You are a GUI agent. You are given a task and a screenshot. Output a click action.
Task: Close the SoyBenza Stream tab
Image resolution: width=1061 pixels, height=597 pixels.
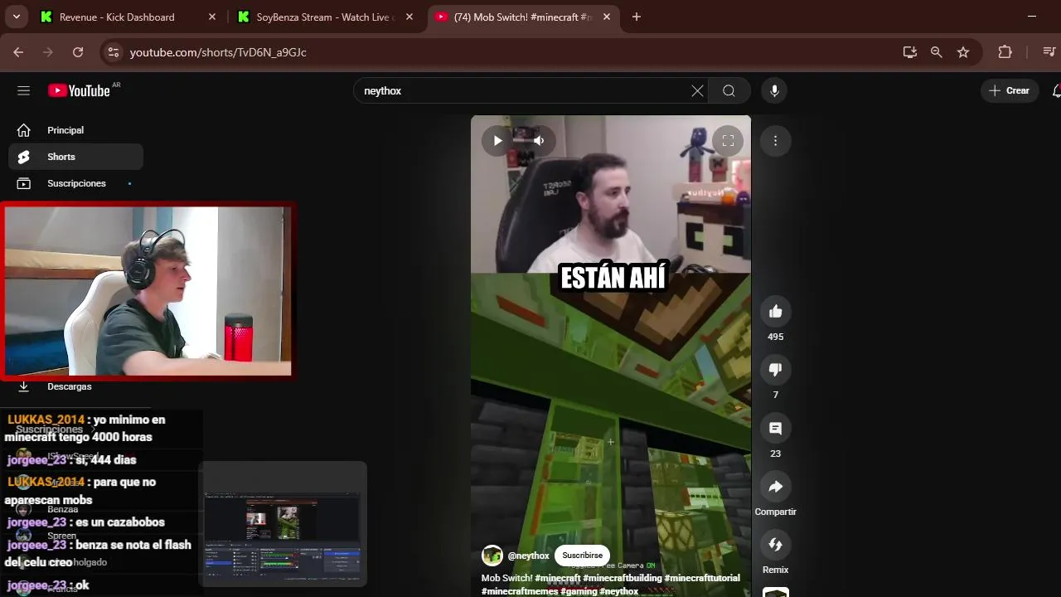click(409, 17)
